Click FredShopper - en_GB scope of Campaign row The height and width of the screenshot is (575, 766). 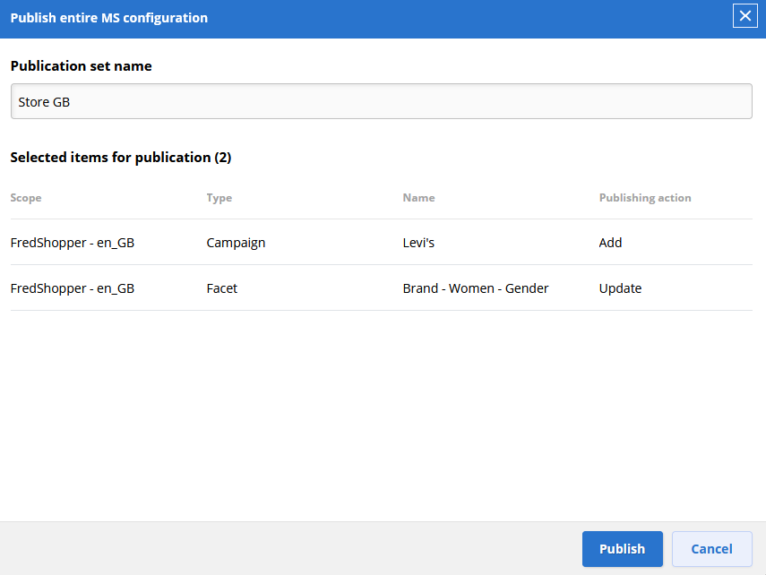click(x=72, y=242)
